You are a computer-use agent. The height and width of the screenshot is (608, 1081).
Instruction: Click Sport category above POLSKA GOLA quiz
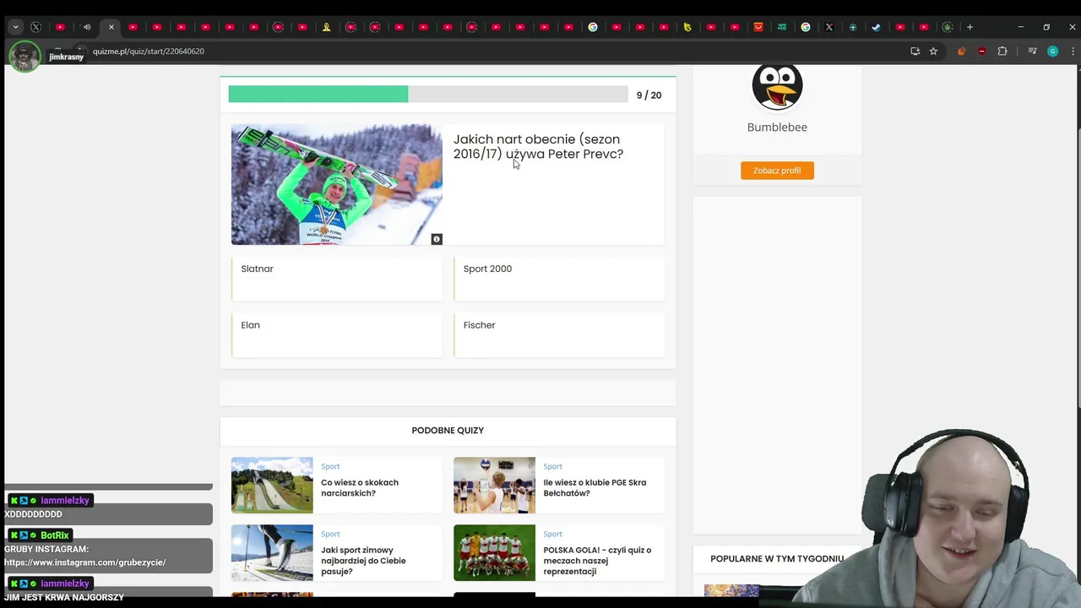click(x=552, y=534)
